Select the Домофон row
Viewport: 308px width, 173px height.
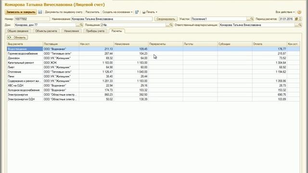pyautogui.click(x=154, y=58)
